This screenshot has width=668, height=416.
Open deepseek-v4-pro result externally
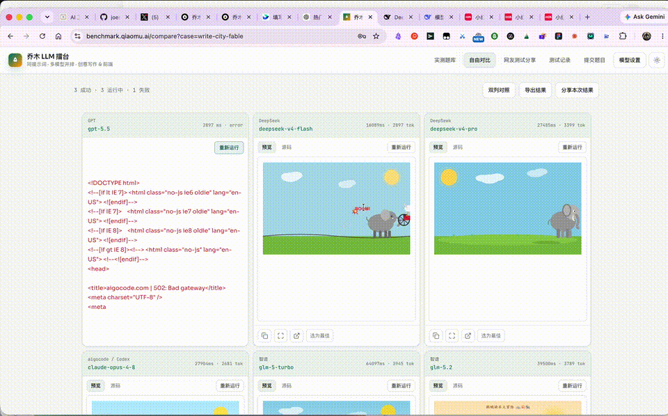(468, 336)
